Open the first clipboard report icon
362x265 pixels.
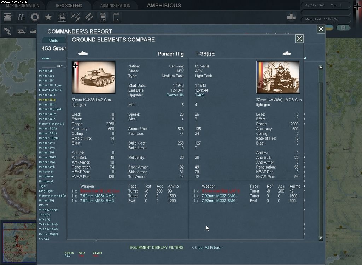[102, 17]
